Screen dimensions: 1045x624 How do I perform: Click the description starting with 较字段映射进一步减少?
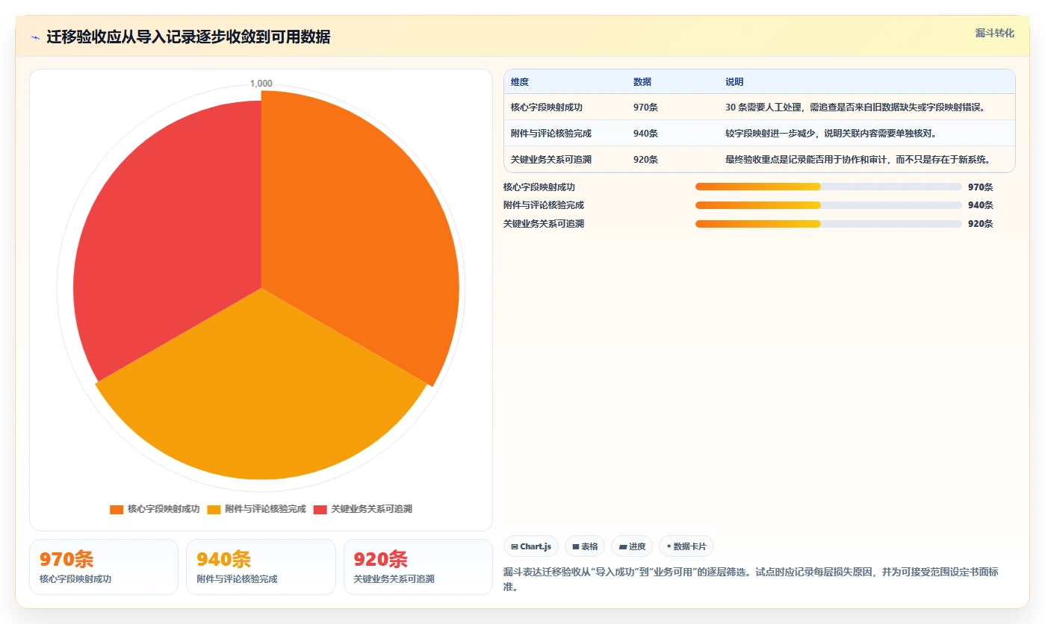pos(831,134)
